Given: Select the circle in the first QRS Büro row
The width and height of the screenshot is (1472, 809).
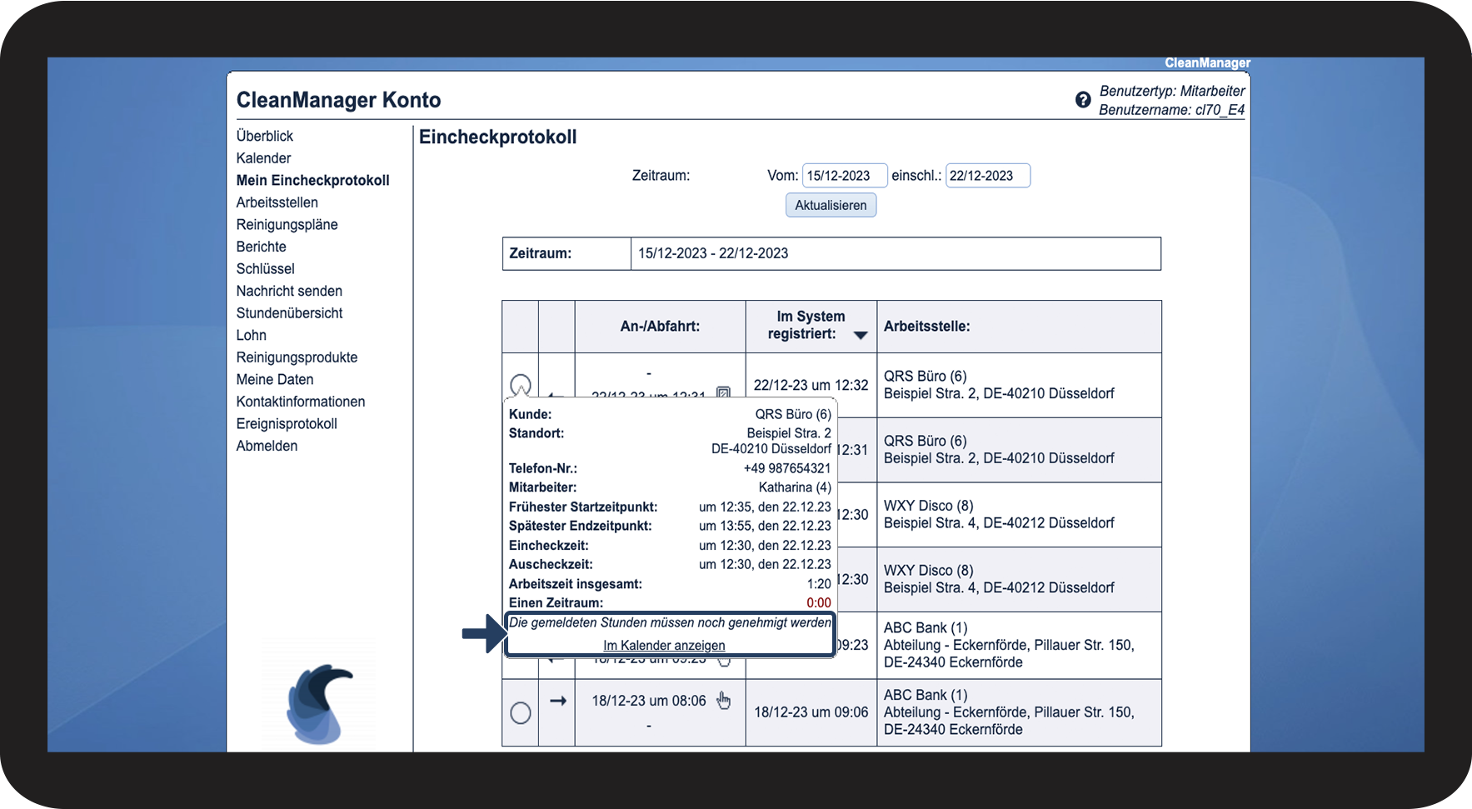Looking at the screenshot, I should (521, 385).
